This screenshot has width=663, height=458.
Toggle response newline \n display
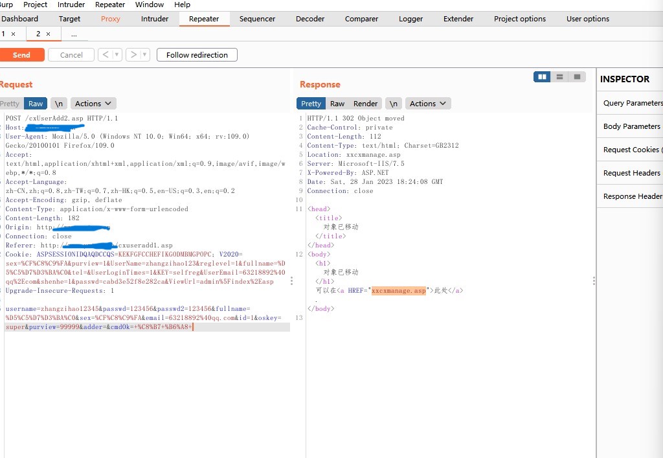(x=393, y=104)
